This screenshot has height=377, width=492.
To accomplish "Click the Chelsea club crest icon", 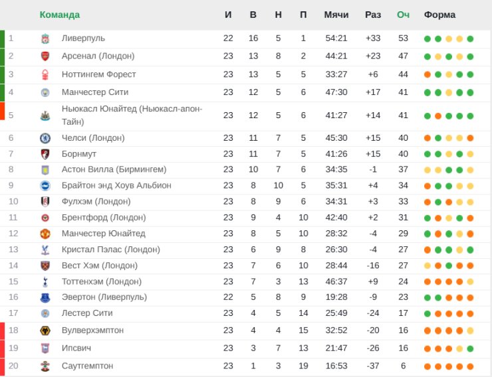I will point(45,138).
